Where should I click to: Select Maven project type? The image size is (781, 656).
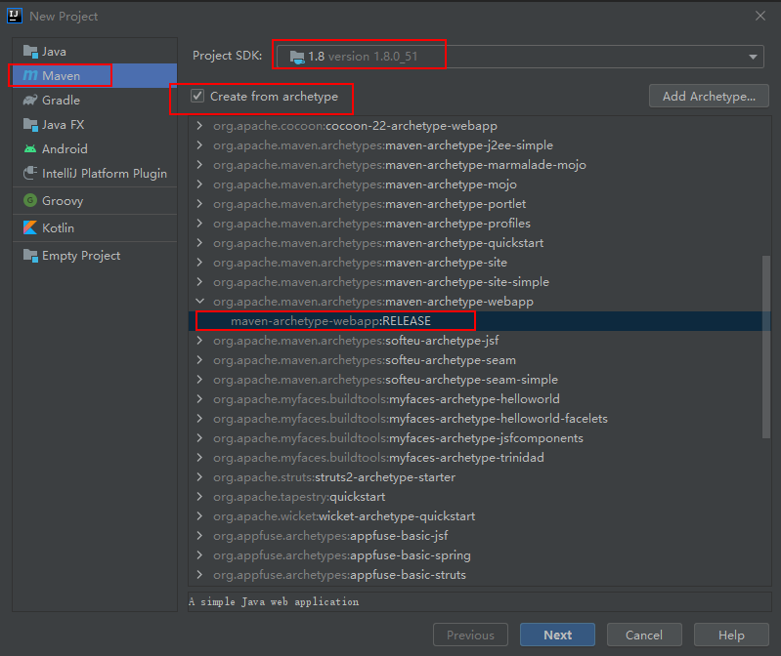point(95,75)
